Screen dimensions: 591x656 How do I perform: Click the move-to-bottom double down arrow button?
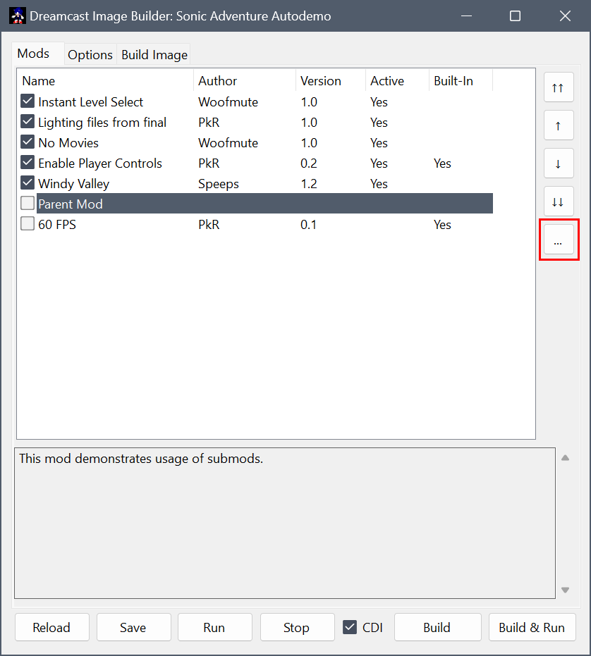[558, 202]
